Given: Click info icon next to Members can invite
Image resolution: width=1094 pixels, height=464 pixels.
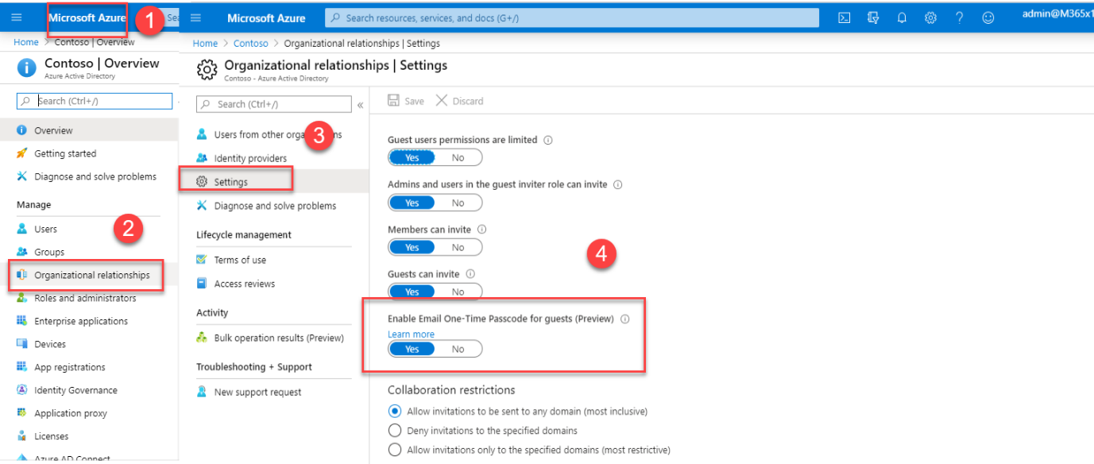Looking at the screenshot, I should pos(481,230).
